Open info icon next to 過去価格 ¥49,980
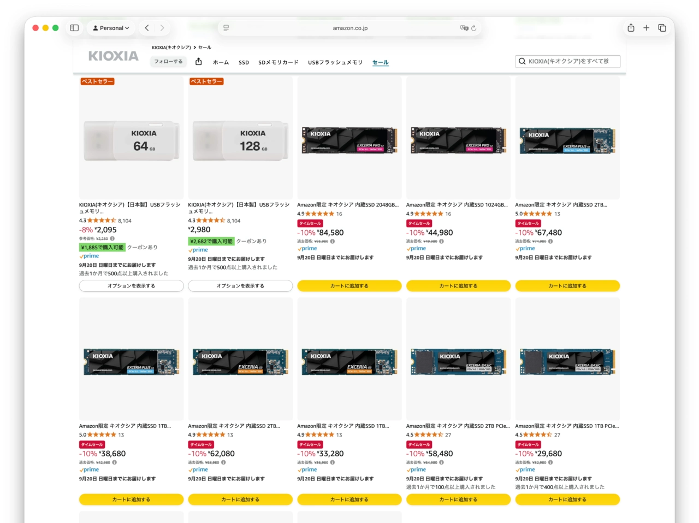This screenshot has width=699, height=523. (x=442, y=241)
